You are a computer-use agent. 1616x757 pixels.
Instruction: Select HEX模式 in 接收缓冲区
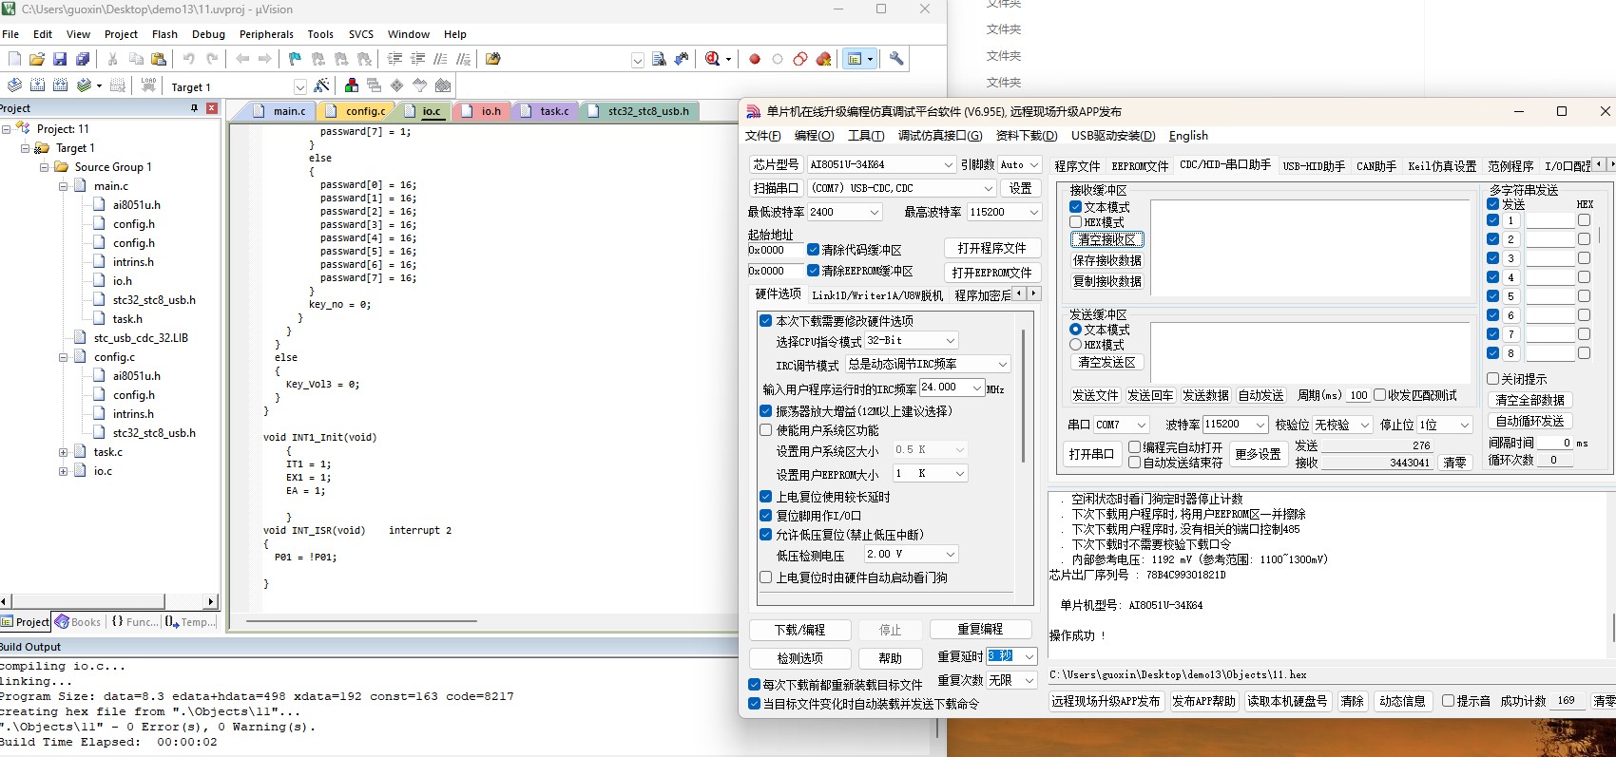click(1076, 222)
